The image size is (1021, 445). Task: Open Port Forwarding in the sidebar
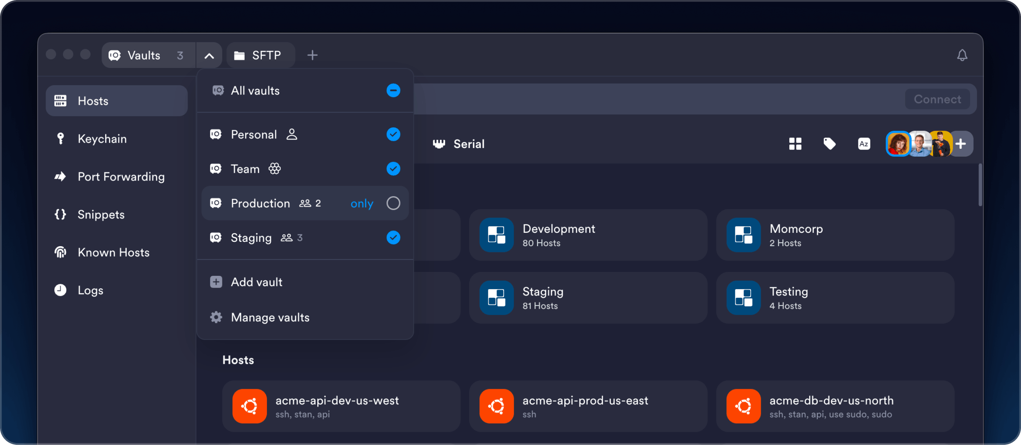click(x=116, y=176)
